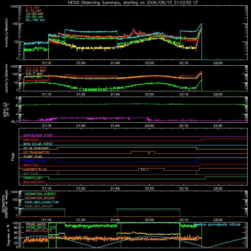Select the red 3-6 keV legend label

pyautogui.click(x=32, y=8)
